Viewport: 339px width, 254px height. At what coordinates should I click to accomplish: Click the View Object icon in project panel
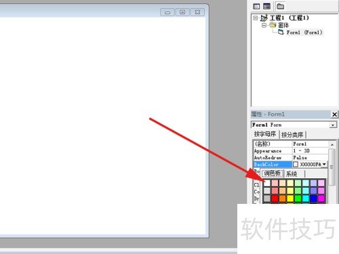(x=266, y=6)
